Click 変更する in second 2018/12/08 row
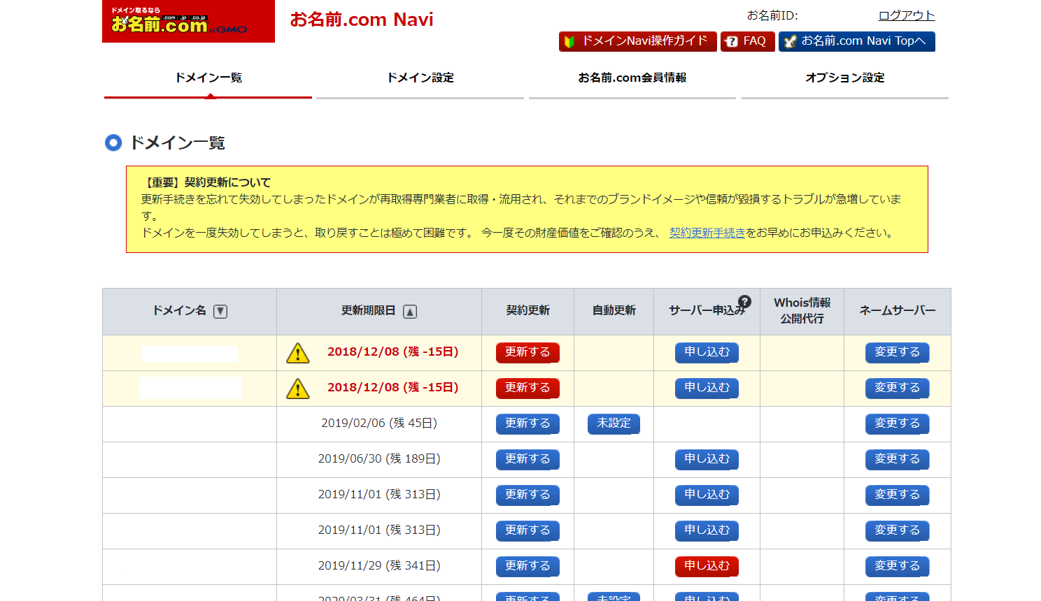Image resolution: width=1041 pixels, height=601 pixels. coord(898,389)
